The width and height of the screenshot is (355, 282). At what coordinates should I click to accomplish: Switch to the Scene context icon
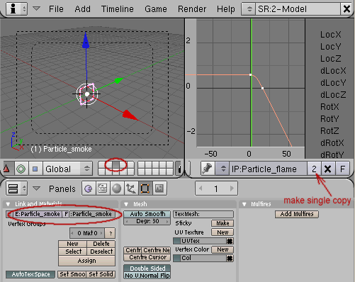coord(159,188)
